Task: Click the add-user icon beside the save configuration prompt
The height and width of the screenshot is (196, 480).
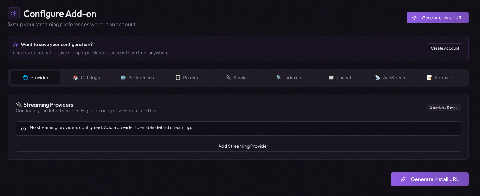Action: pos(16,45)
